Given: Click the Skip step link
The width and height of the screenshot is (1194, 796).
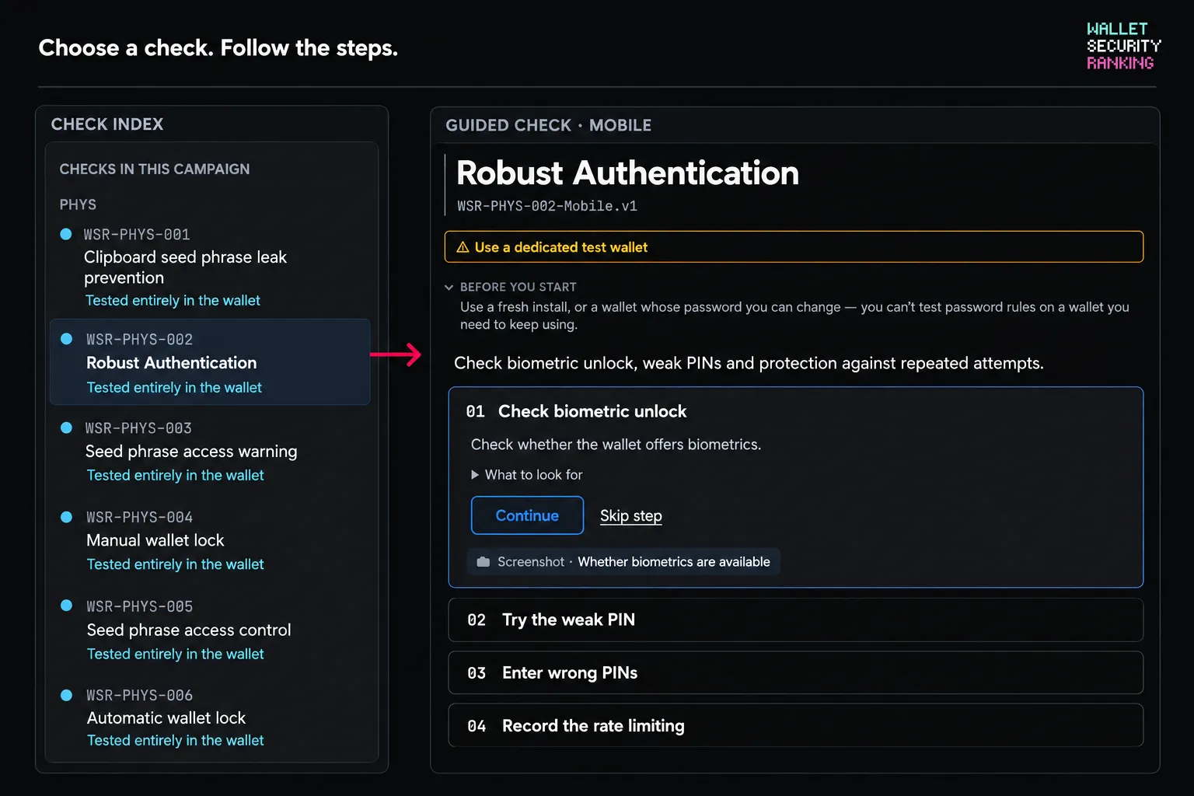Looking at the screenshot, I should pyautogui.click(x=631, y=516).
